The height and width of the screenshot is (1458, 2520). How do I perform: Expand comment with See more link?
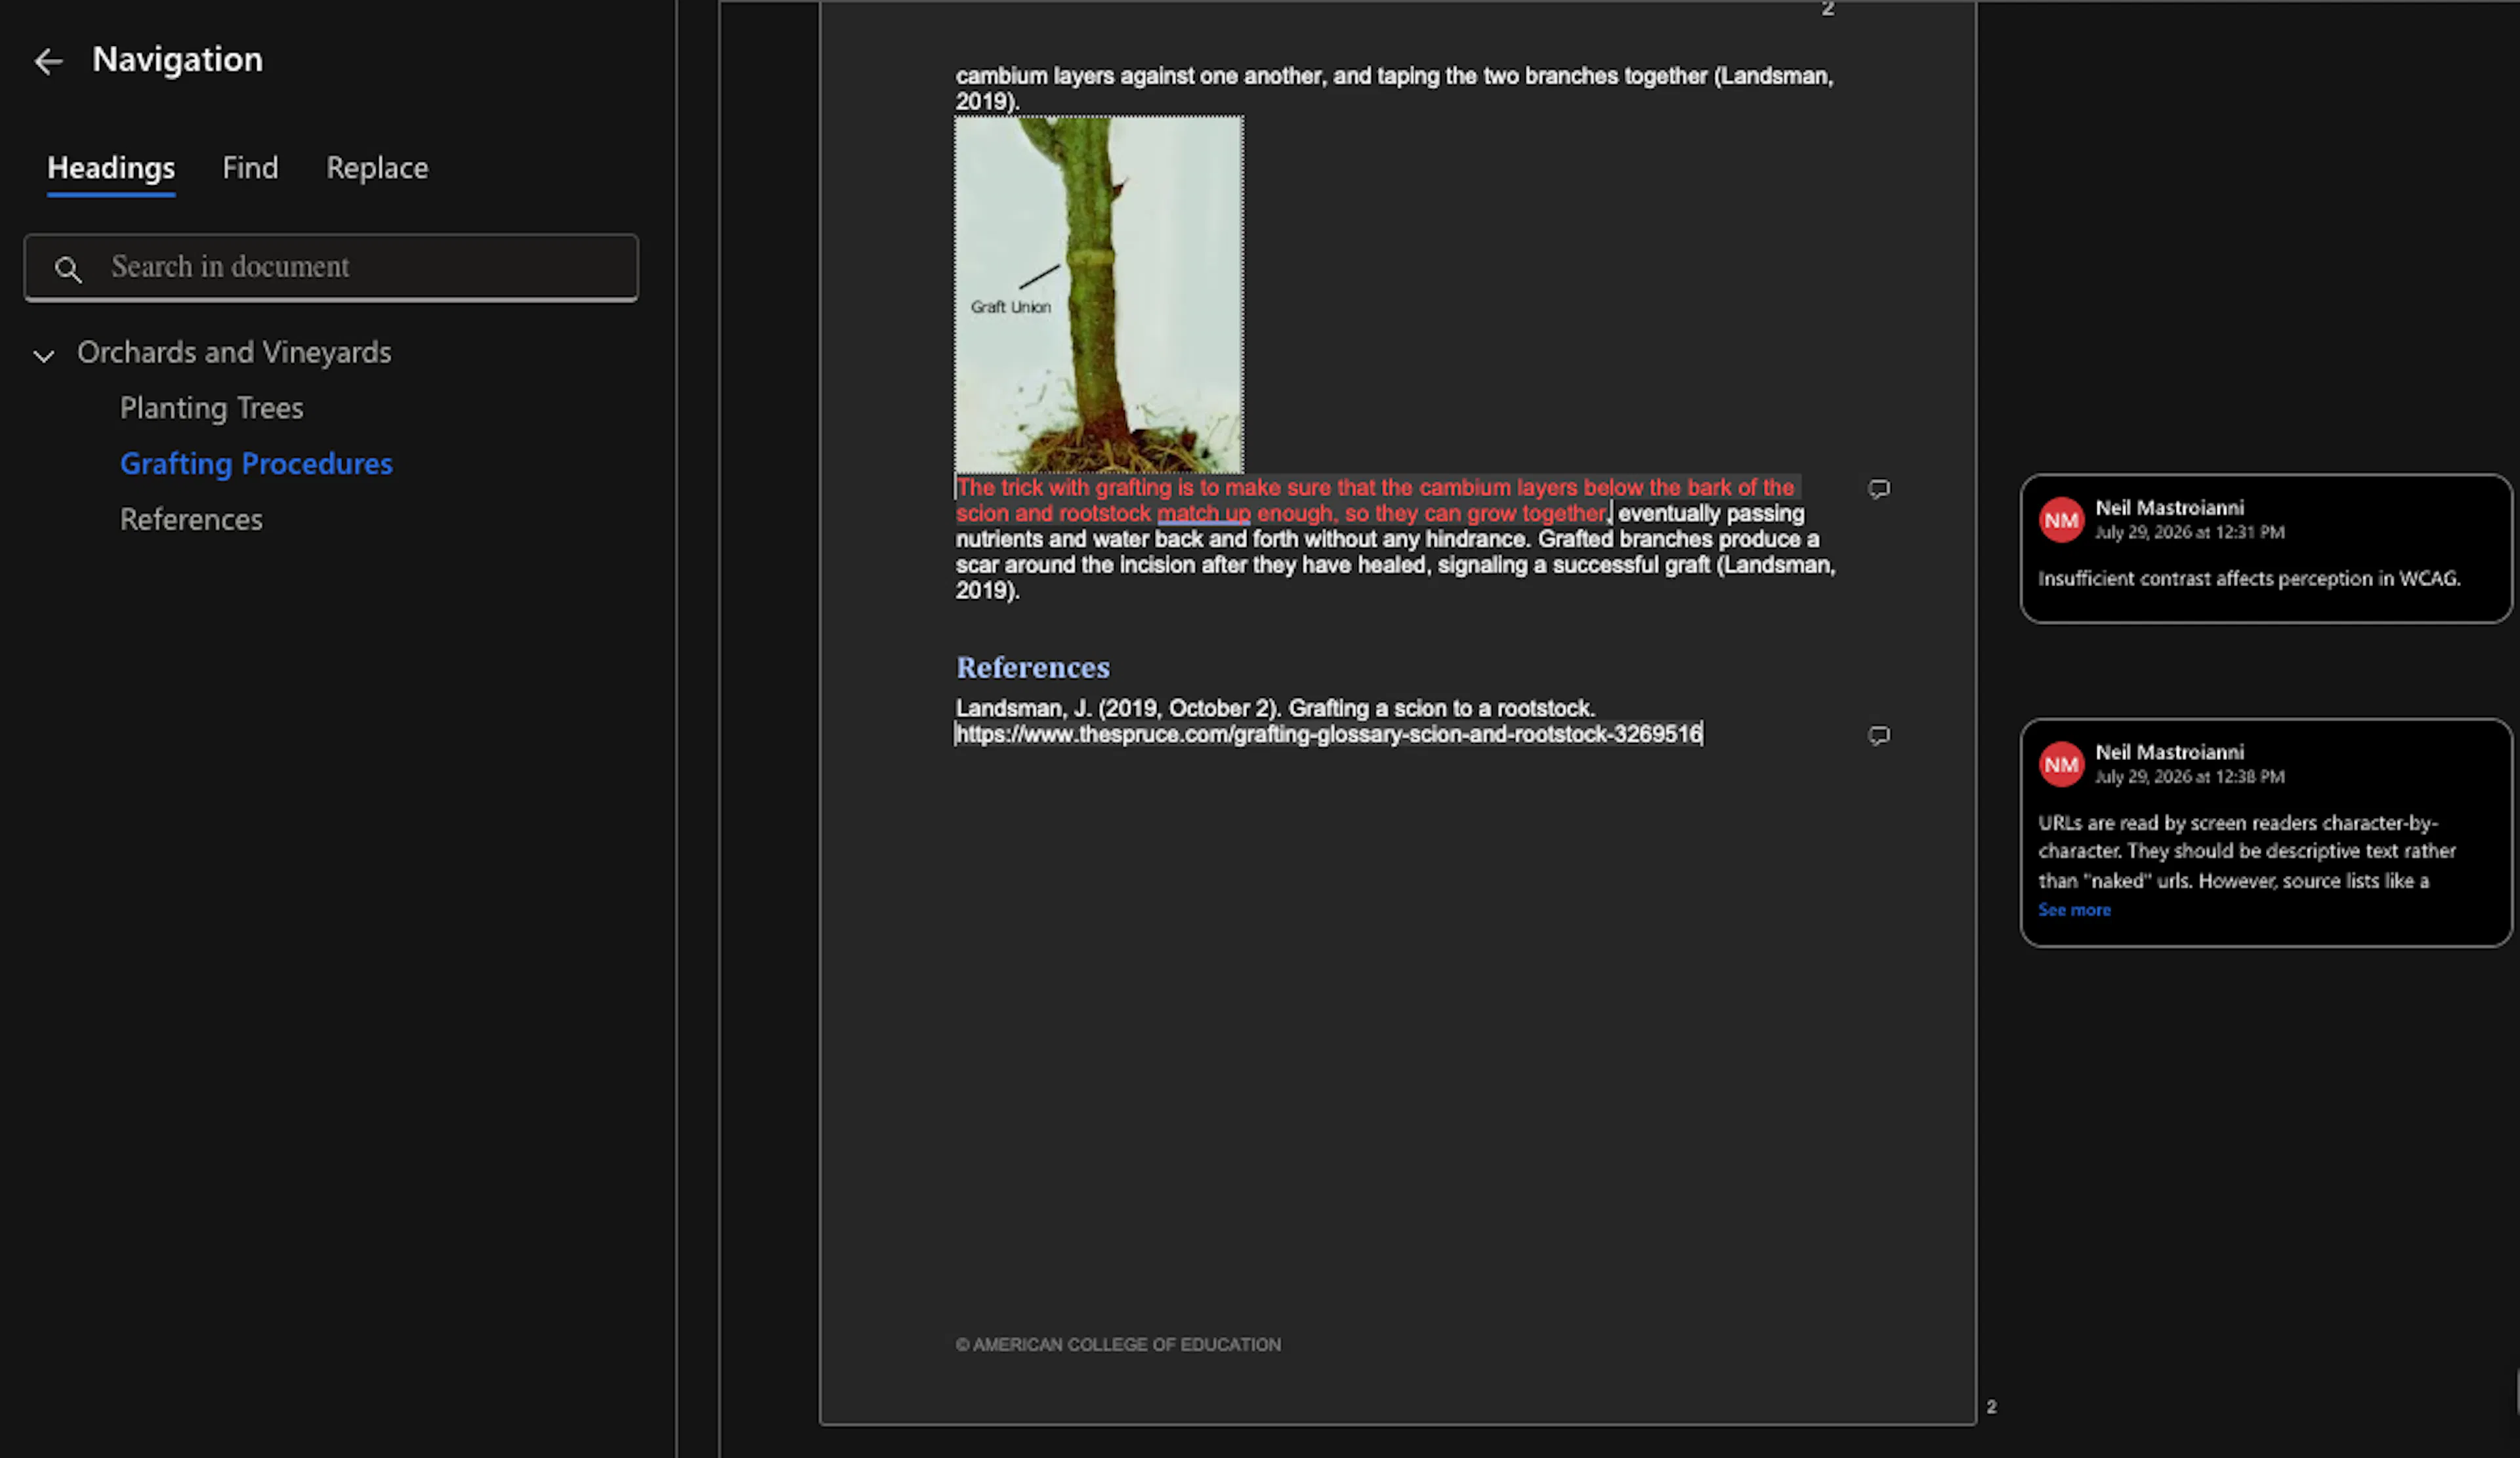coord(2074,910)
